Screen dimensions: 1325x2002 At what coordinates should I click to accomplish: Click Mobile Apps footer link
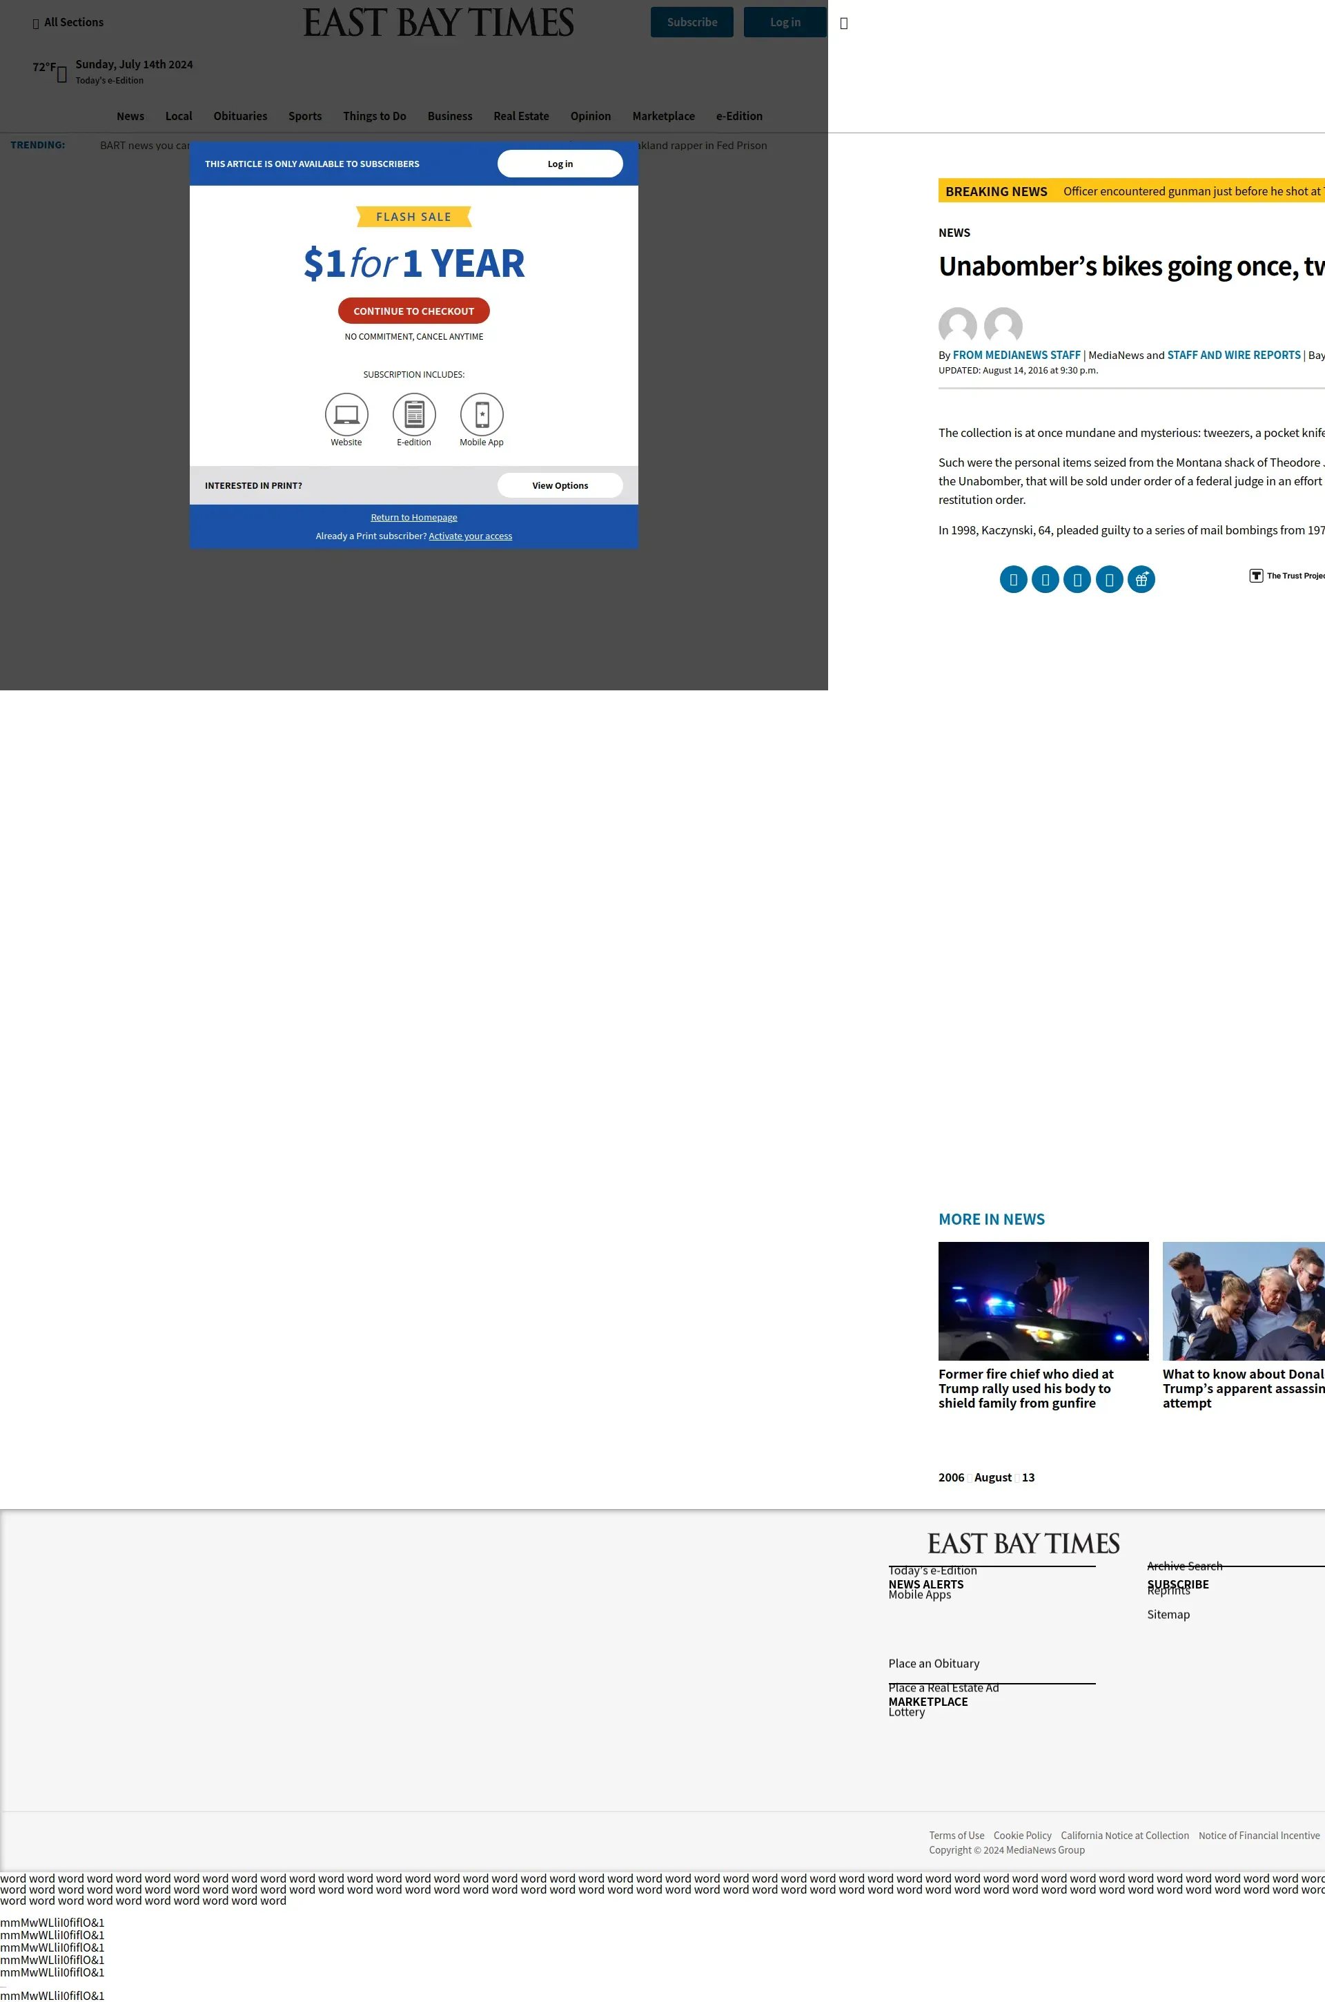[919, 1595]
